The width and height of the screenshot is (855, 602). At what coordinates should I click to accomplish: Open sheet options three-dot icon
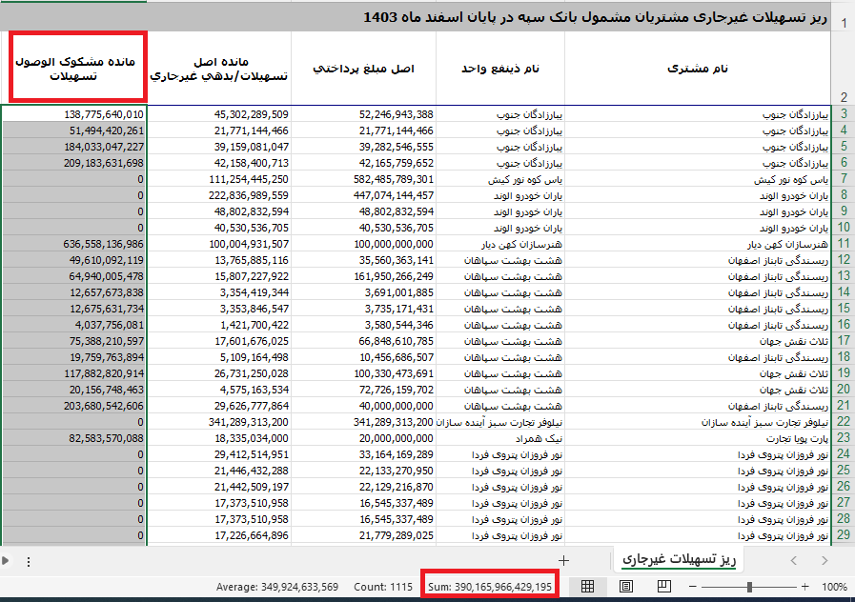[x=29, y=562]
